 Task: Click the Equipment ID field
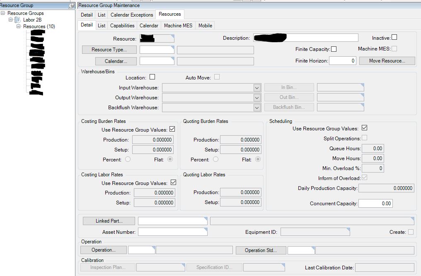tap(315, 232)
